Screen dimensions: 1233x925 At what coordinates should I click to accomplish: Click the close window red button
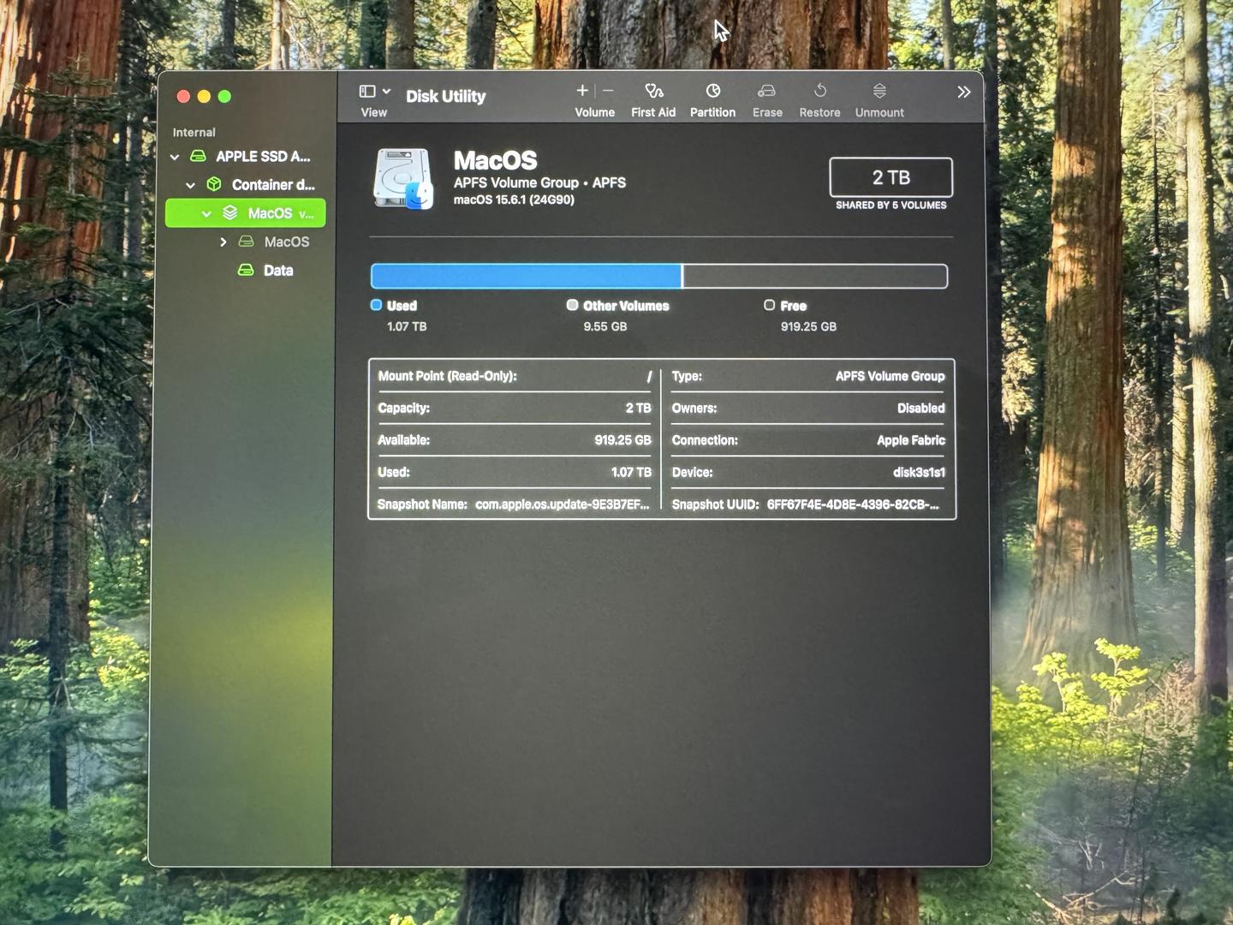click(x=183, y=96)
